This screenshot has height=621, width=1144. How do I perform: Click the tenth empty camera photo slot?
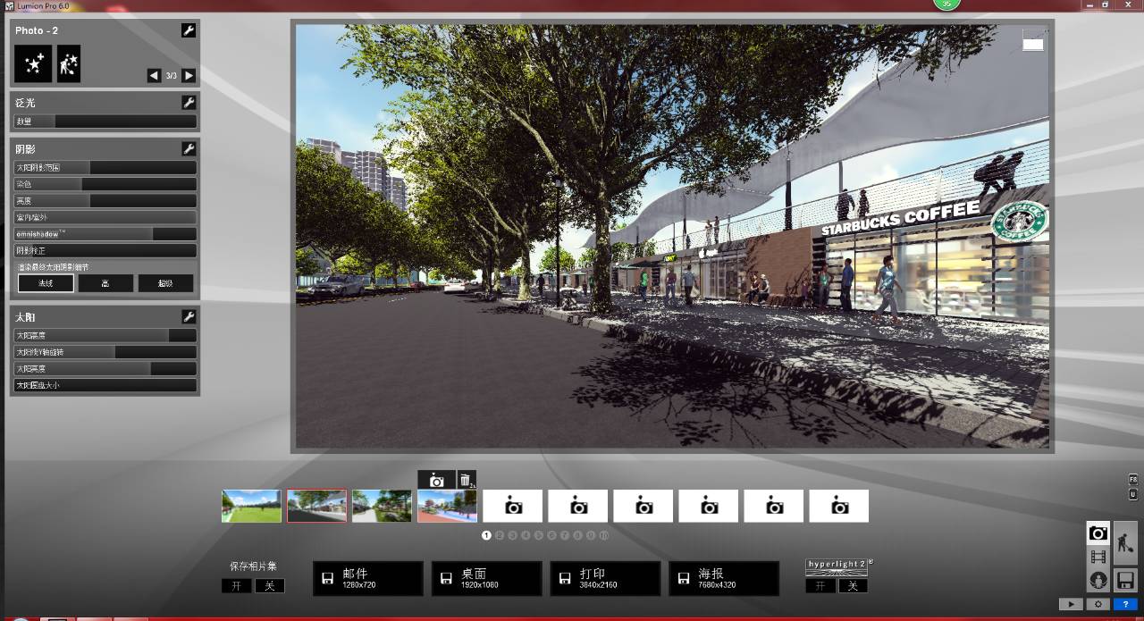pyautogui.click(x=839, y=506)
